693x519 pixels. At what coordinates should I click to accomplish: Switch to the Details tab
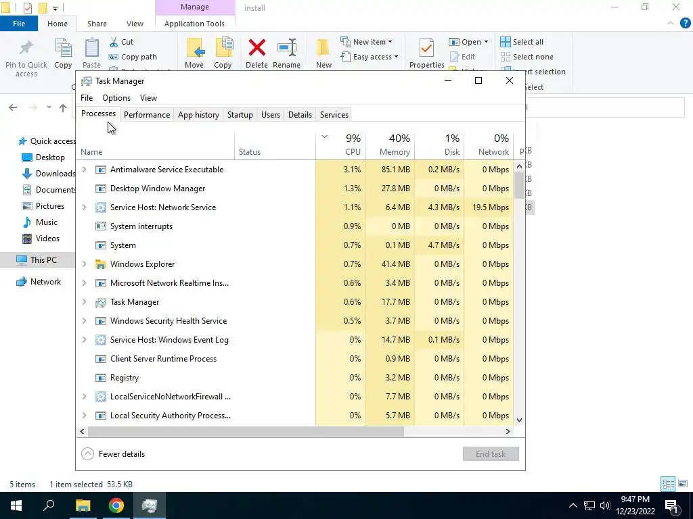click(300, 115)
